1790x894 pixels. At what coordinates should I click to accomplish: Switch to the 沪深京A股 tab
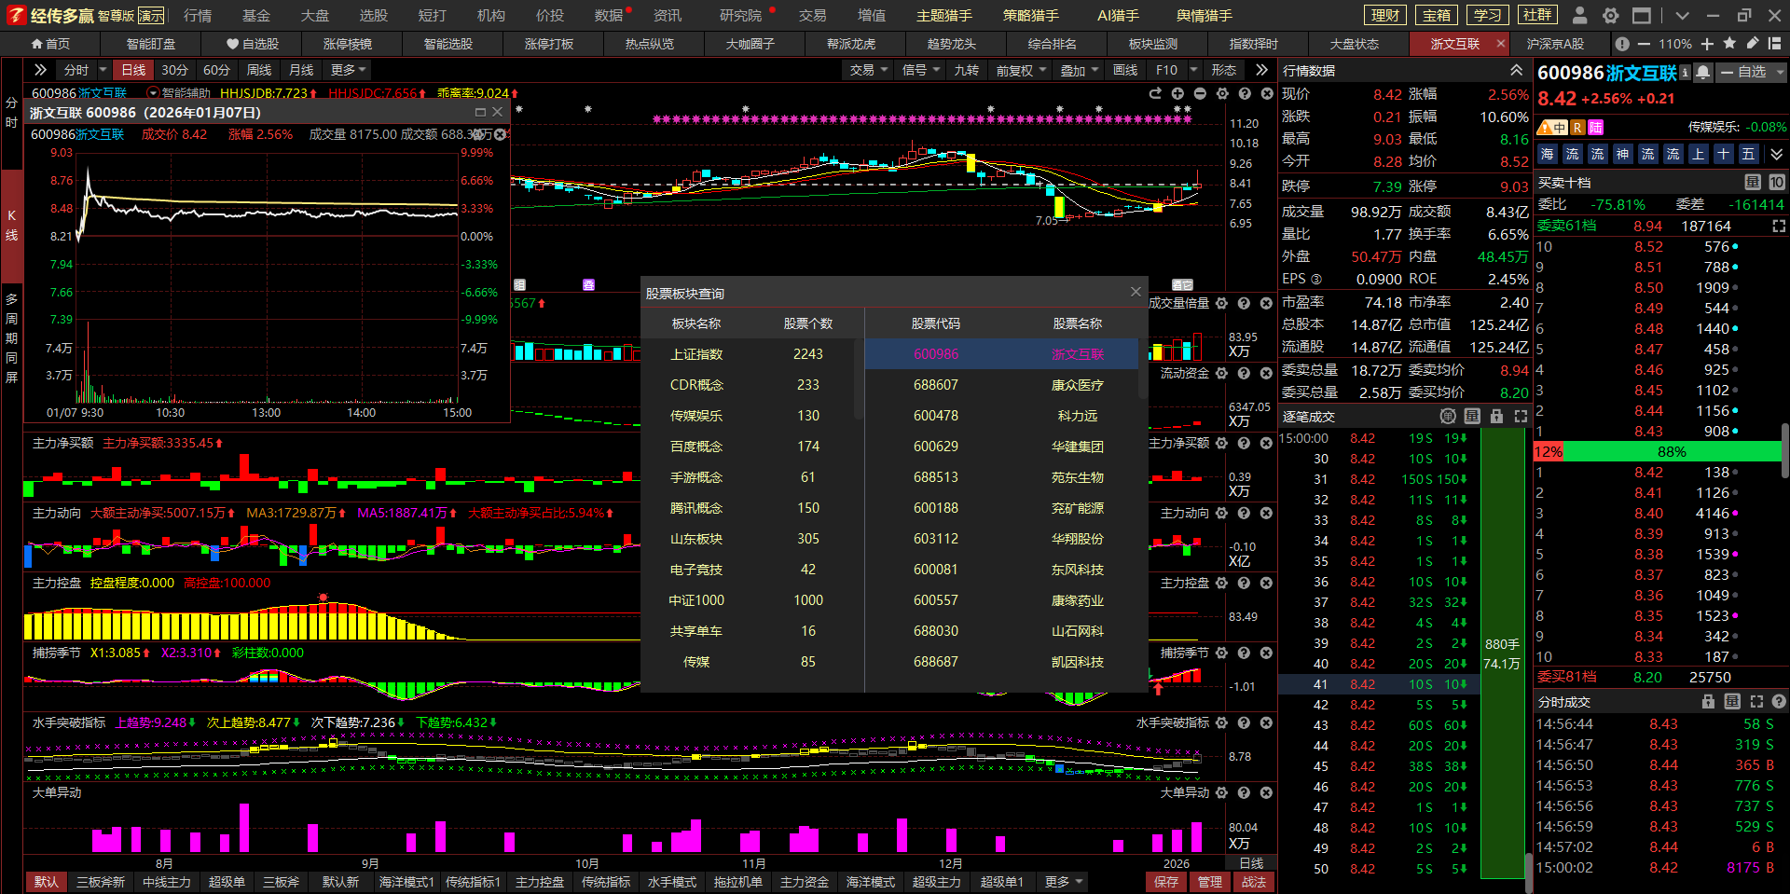click(1554, 44)
